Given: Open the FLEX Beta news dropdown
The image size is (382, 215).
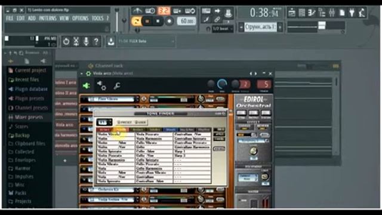Looking at the screenshot, I should pyautogui.click(x=146, y=41).
